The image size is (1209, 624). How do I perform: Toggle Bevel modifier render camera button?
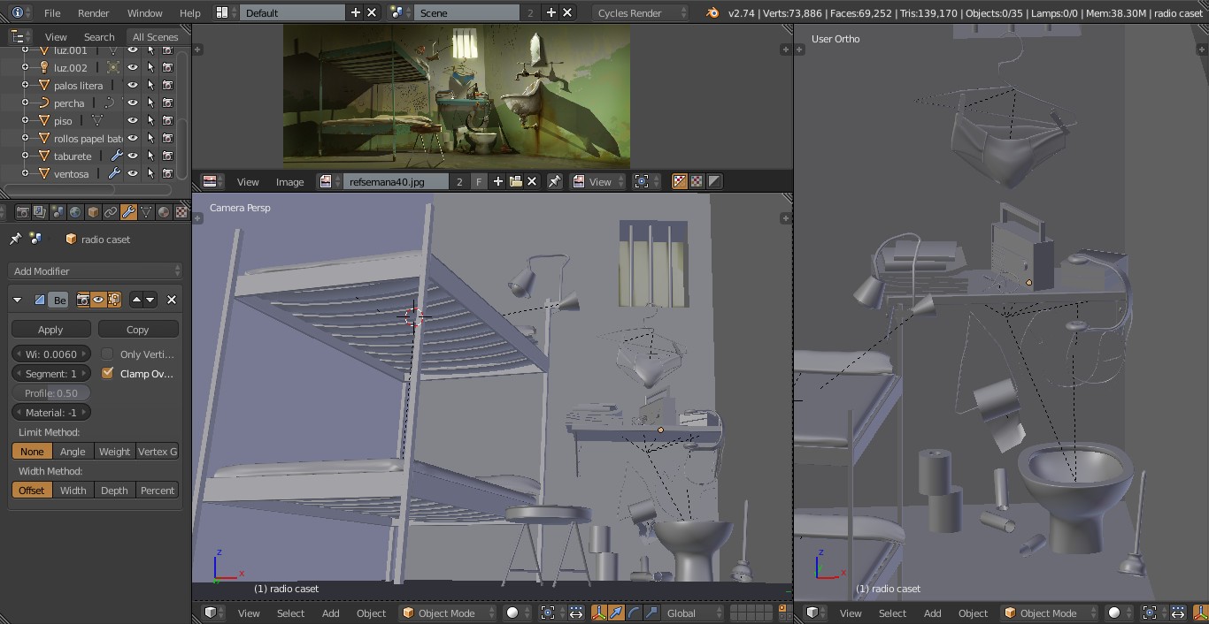83,300
